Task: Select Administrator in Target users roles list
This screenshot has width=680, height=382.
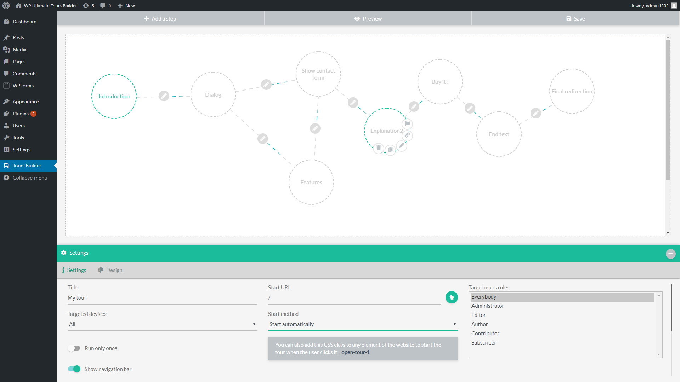Action: click(487, 306)
